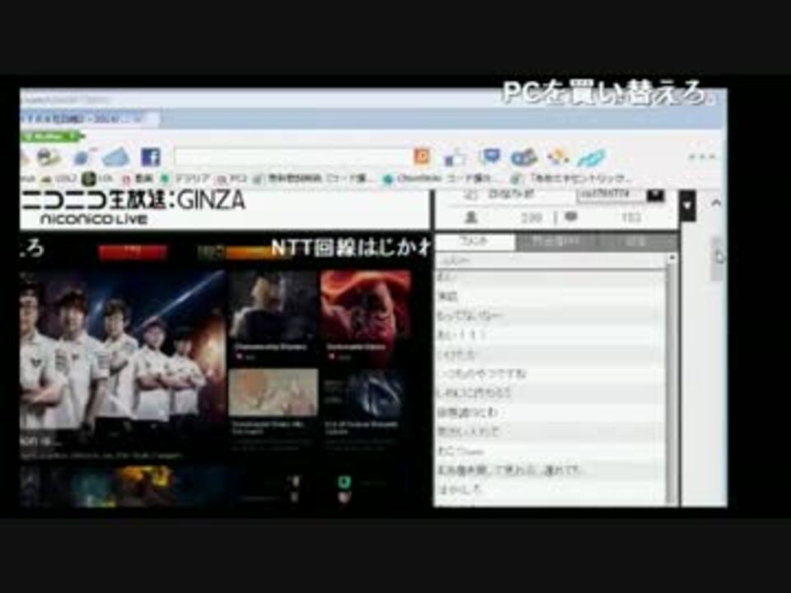Click the comment list scroll-up arrow
Viewport: 791px width, 593px height.
click(x=671, y=259)
